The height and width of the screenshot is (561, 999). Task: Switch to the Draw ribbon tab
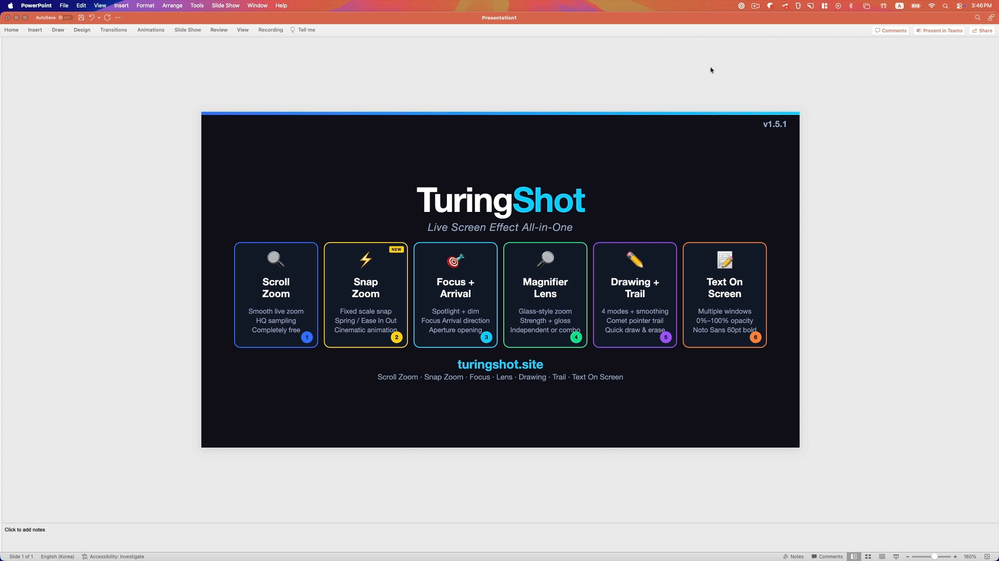[58, 30]
